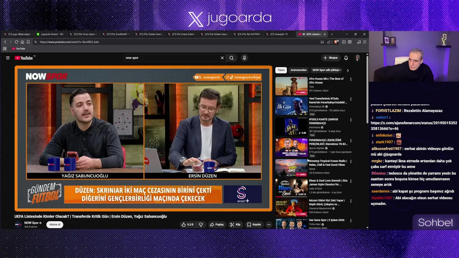
Task: Click the music note icon in the browser toolbar
Action: (359, 42)
